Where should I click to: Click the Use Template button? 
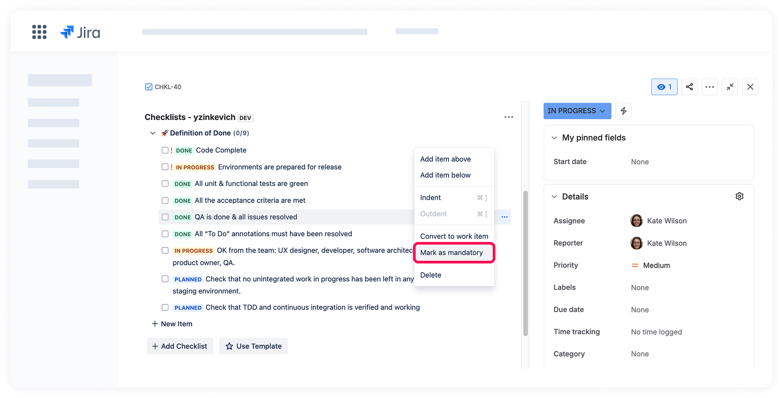pos(253,346)
